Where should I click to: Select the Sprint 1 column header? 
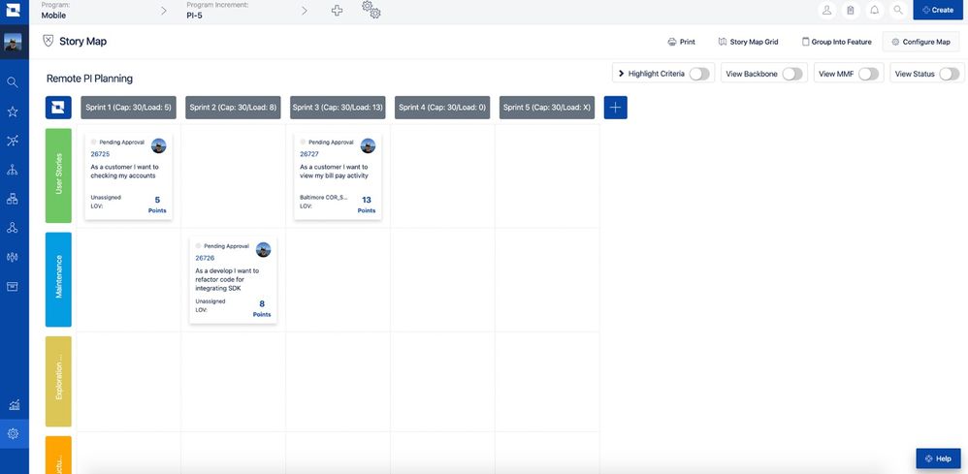128,108
